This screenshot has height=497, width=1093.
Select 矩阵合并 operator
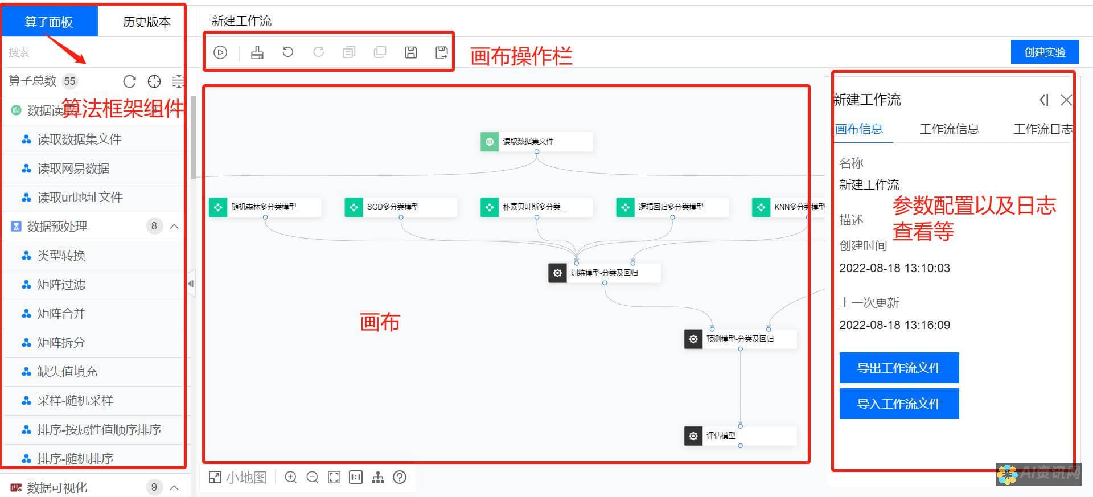coord(94,314)
